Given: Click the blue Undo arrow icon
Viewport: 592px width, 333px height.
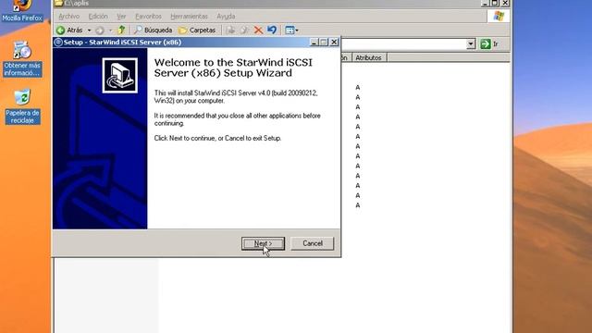Looking at the screenshot, I should click(x=272, y=30).
